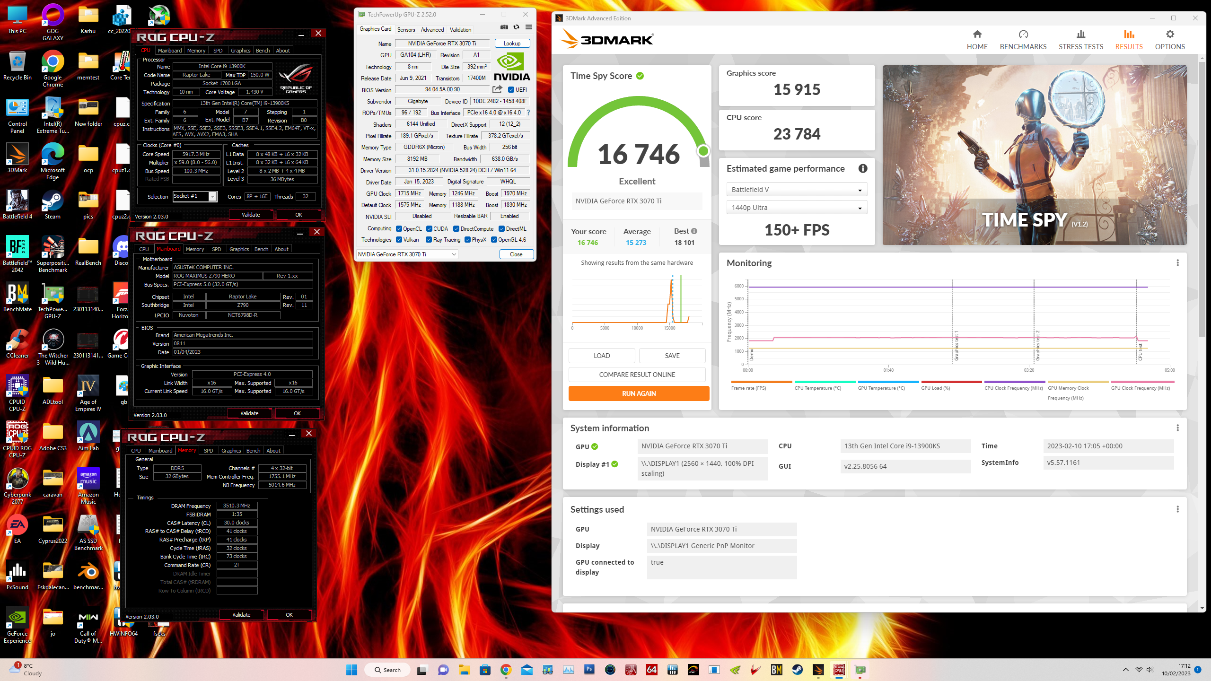Open Mainboard tab in top CPU-Z window

[170, 51]
